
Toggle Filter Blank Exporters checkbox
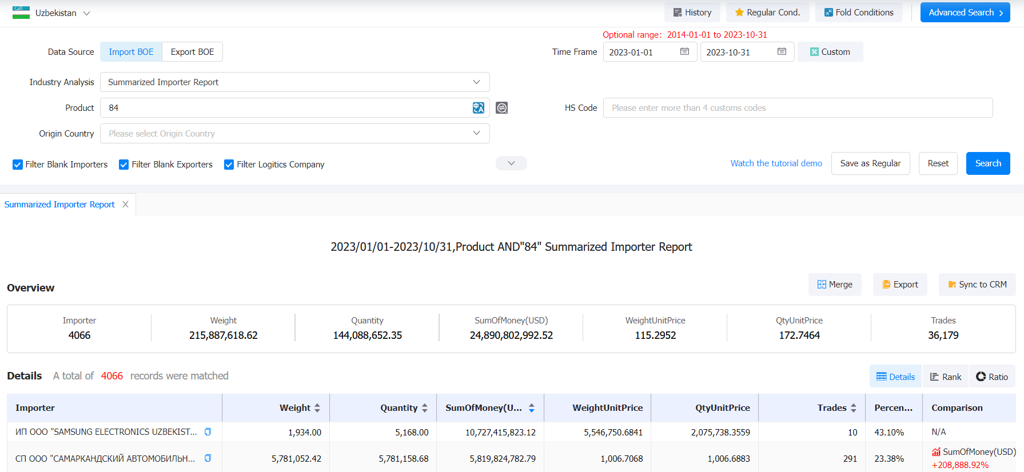point(123,165)
